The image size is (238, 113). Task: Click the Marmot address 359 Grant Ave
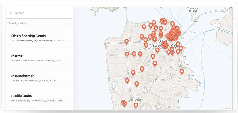point(36,60)
